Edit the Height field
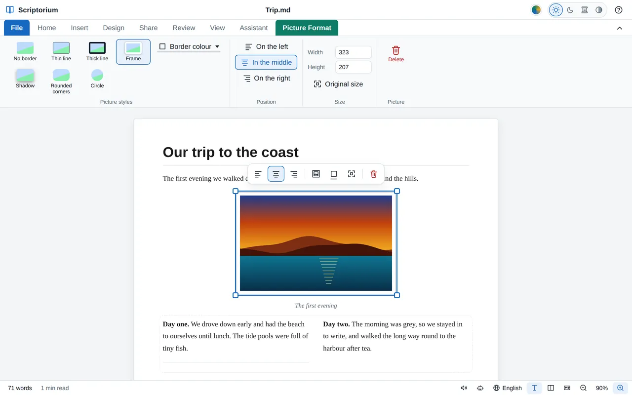This screenshot has width=632, height=395. [x=354, y=67]
